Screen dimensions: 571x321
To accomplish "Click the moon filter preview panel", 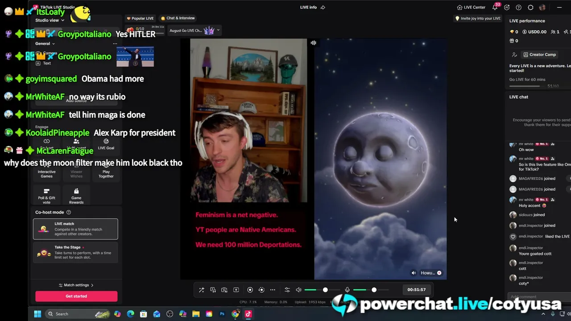I will (380, 159).
